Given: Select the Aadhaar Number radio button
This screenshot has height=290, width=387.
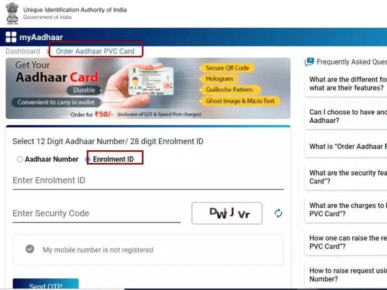Looking at the screenshot, I should click(20, 159).
